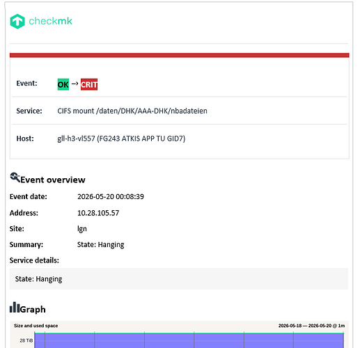Click the Event overview magnifier icon
The image size is (360, 348).
(x=15, y=177)
